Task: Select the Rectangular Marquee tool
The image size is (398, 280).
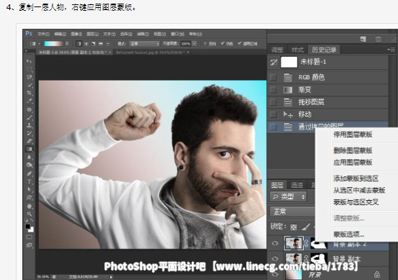Action: (30, 69)
